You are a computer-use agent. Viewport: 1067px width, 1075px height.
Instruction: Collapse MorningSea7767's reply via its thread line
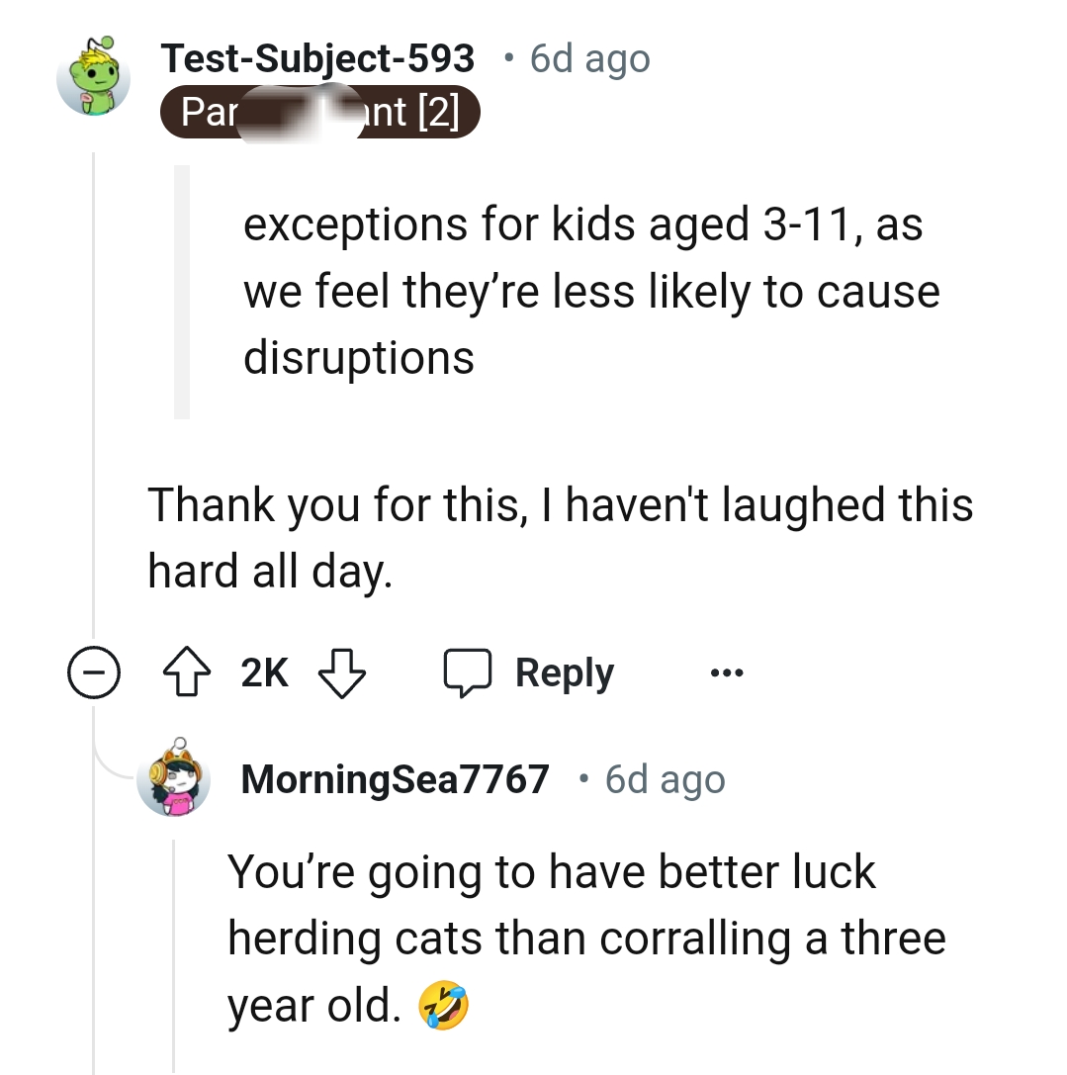pos(174,949)
